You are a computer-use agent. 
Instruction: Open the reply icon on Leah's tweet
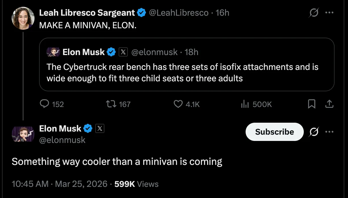pyautogui.click(x=44, y=104)
